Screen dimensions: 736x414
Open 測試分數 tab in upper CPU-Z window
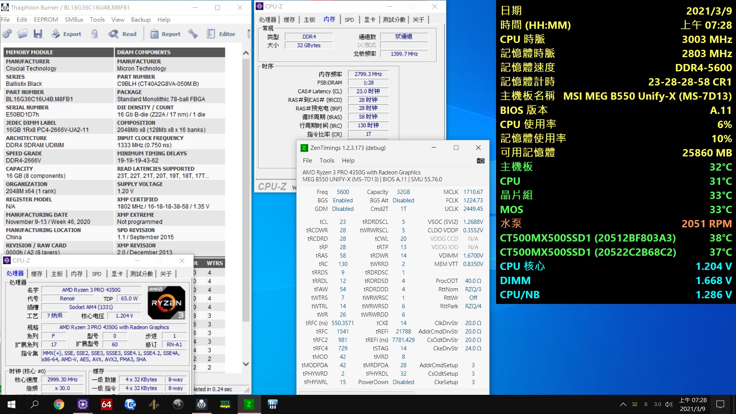(394, 20)
